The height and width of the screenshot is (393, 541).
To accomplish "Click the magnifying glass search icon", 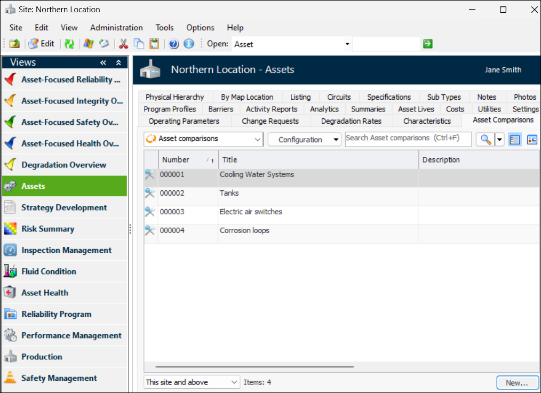I will (486, 139).
